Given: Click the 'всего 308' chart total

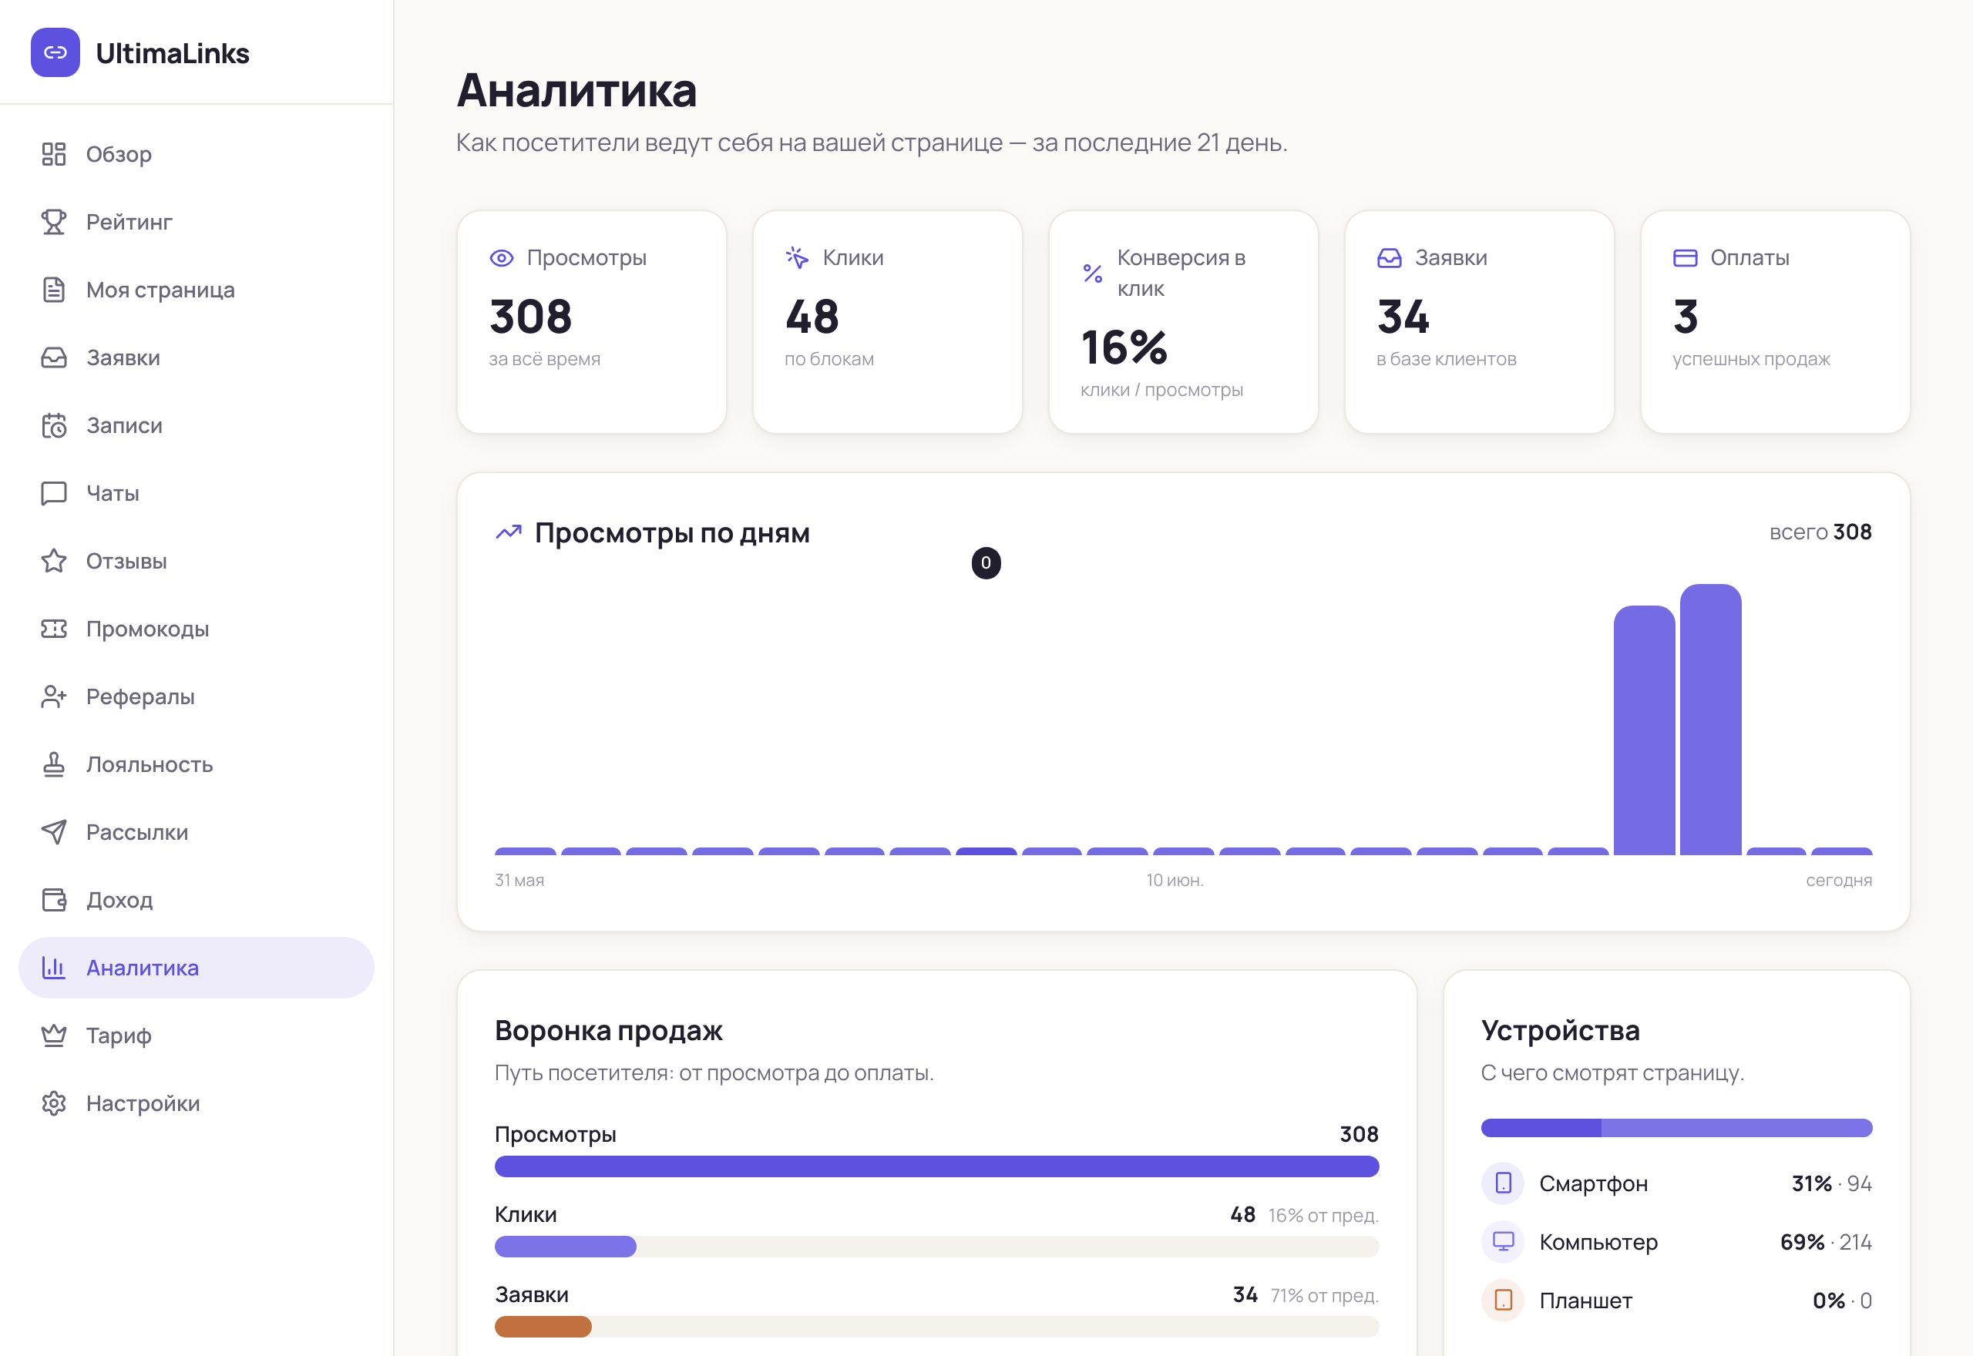Looking at the screenshot, I should (x=1820, y=532).
